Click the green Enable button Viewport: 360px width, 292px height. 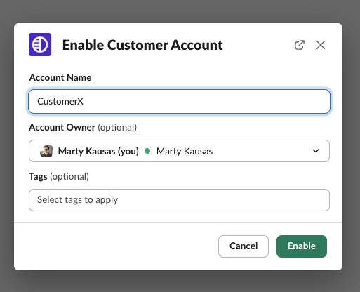point(302,246)
